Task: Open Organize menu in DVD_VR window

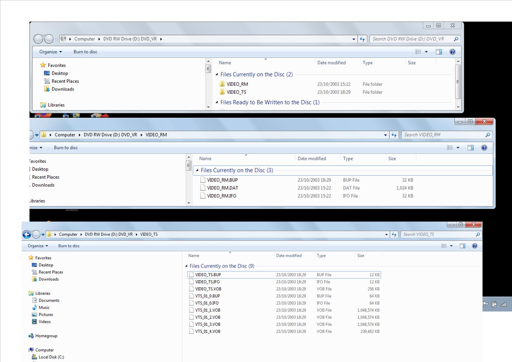Action: point(51,52)
